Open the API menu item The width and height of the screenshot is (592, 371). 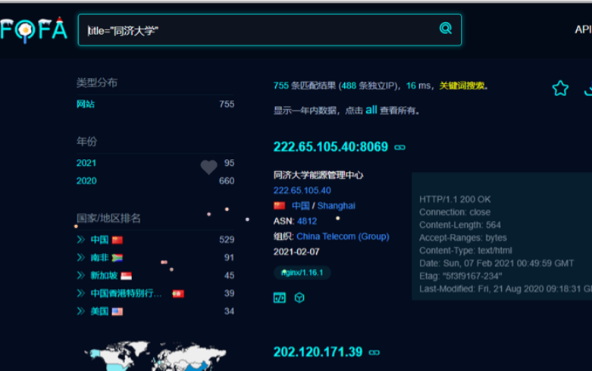pyautogui.click(x=583, y=30)
